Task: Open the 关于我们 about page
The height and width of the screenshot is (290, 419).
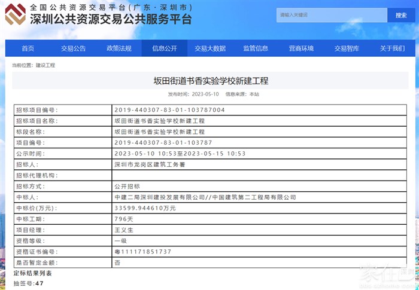Action: [x=392, y=48]
